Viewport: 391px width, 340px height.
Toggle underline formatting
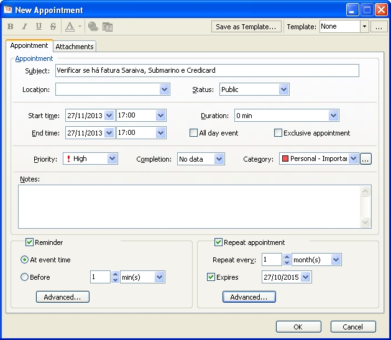coord(39,27)
